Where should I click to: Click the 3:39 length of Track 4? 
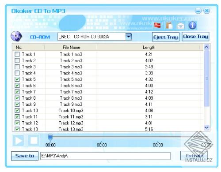[x=149, y=73]
